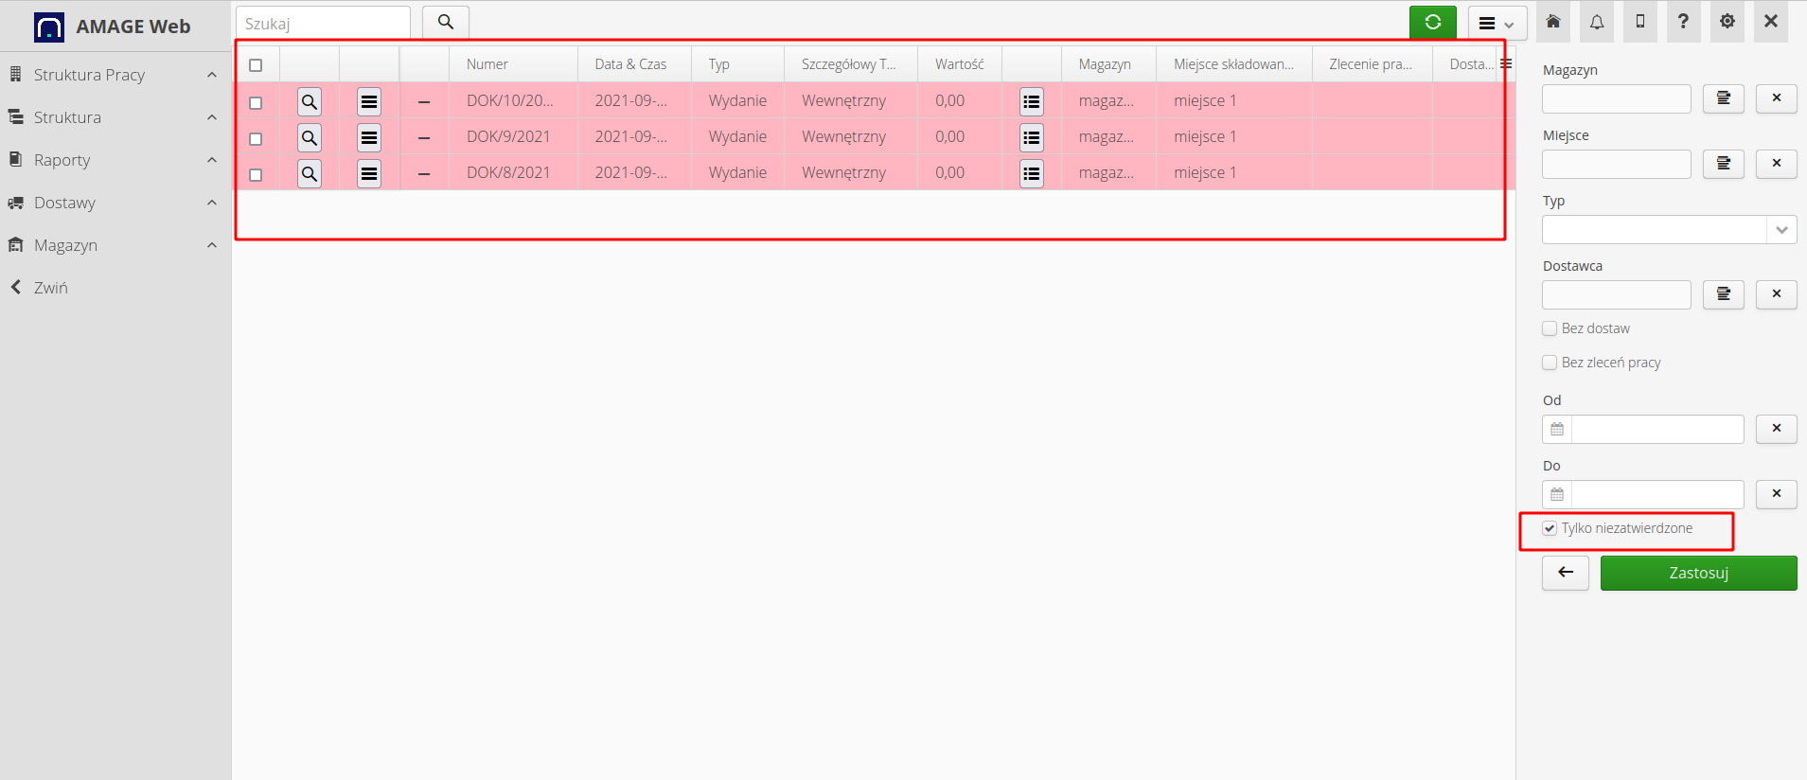Image resolution: width=1807 pixels, height=780 pixels.
Task: Open the Magazyn sidebar menu
Action: coord(114,245)
